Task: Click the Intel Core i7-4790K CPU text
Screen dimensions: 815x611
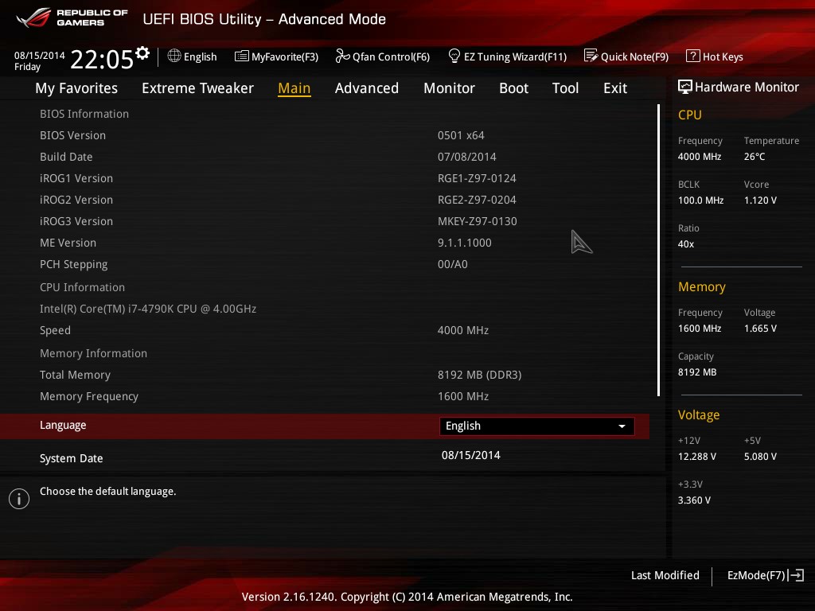Action: coord(148,309)
